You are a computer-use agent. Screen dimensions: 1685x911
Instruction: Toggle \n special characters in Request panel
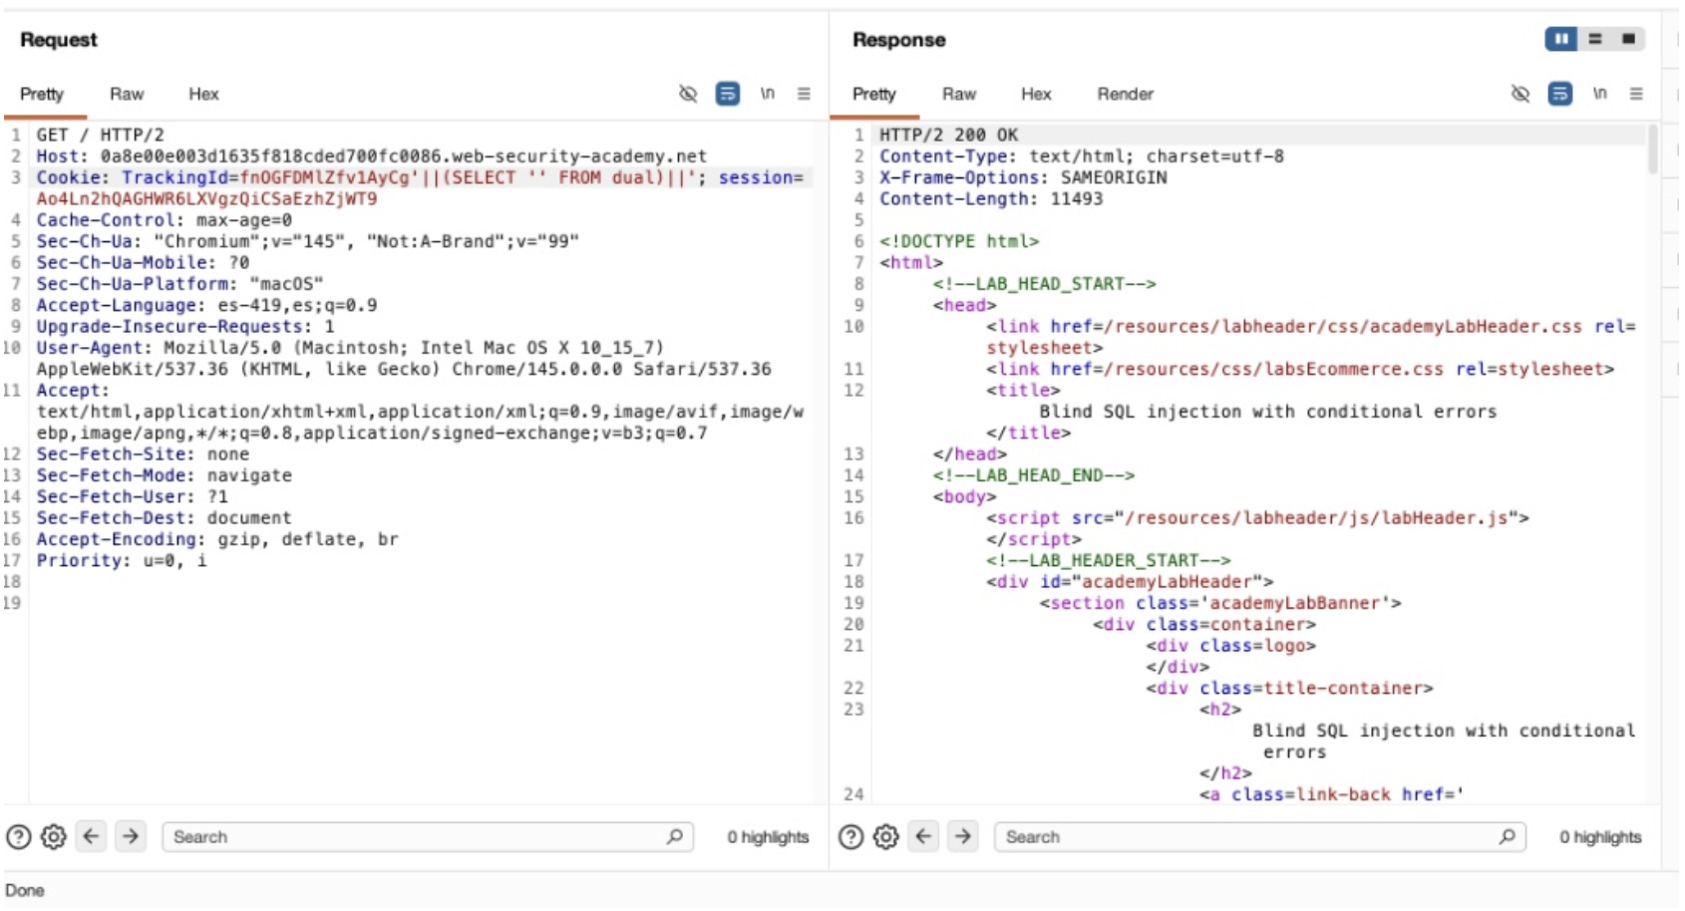tap(767, 94)
